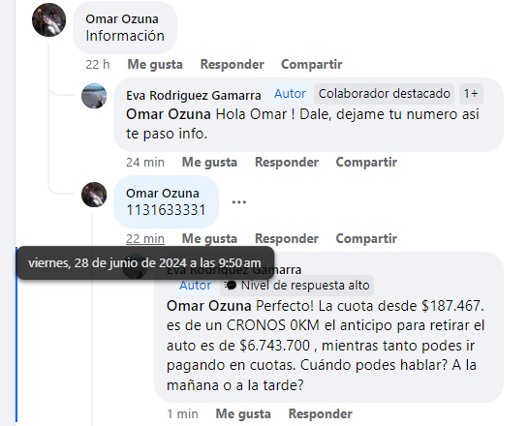Like the 1131633331 comment

click(209, 238)
